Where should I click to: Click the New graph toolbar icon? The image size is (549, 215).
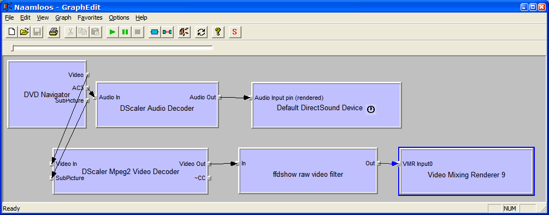[x=11, y=32]
